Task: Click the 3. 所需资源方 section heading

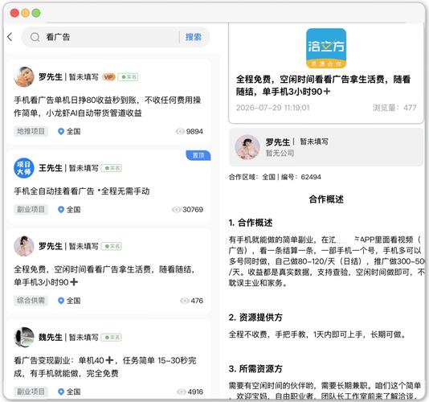Action: [255, 368]
